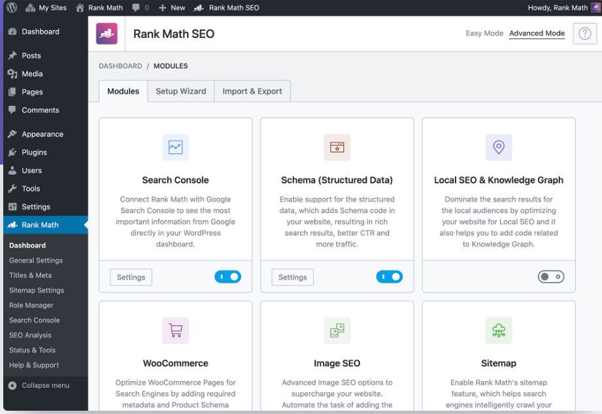The height and width of the screenshot is (414, 602).
Task: Switch to Advanced Mode
Action: point(537,33)
